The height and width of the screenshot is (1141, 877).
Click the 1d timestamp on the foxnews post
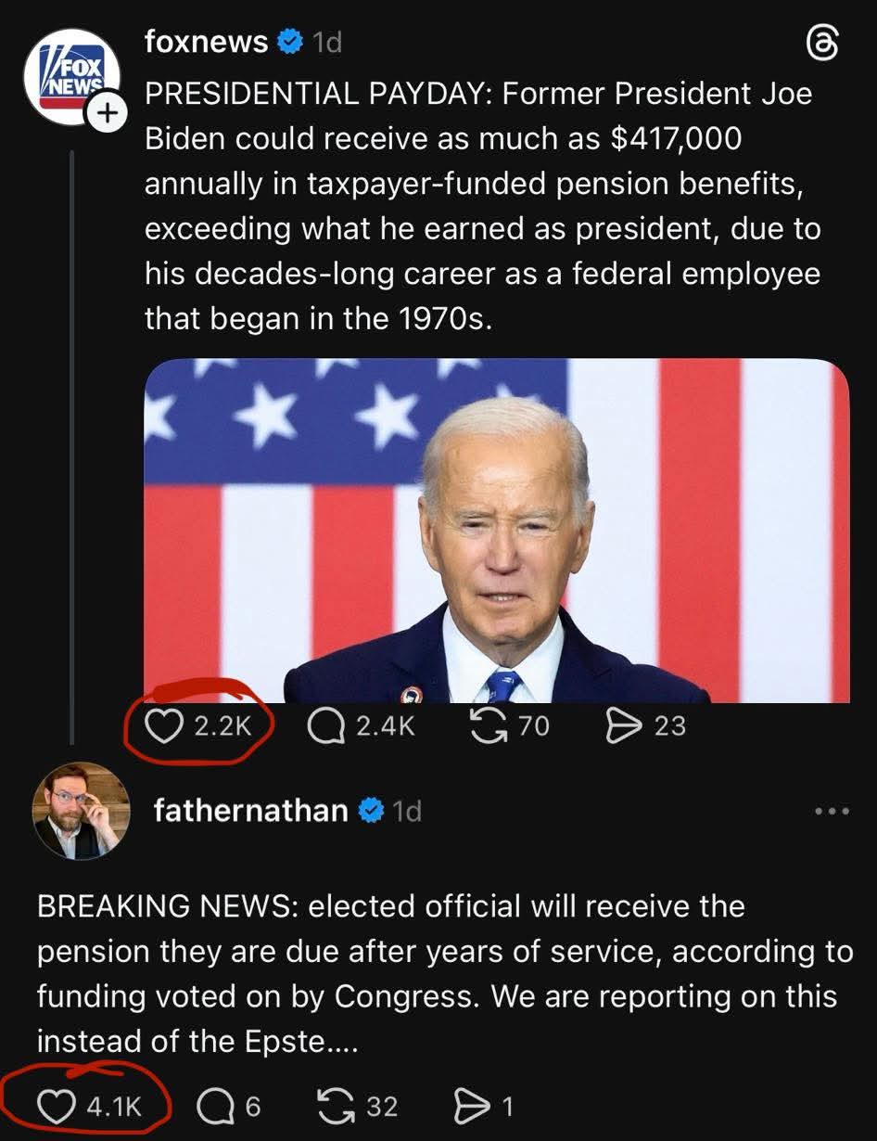tap(324, 41)
